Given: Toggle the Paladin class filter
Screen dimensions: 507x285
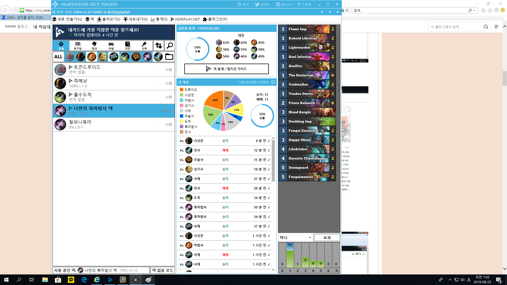Looking at the screenshot, I should tap(103, 57).
